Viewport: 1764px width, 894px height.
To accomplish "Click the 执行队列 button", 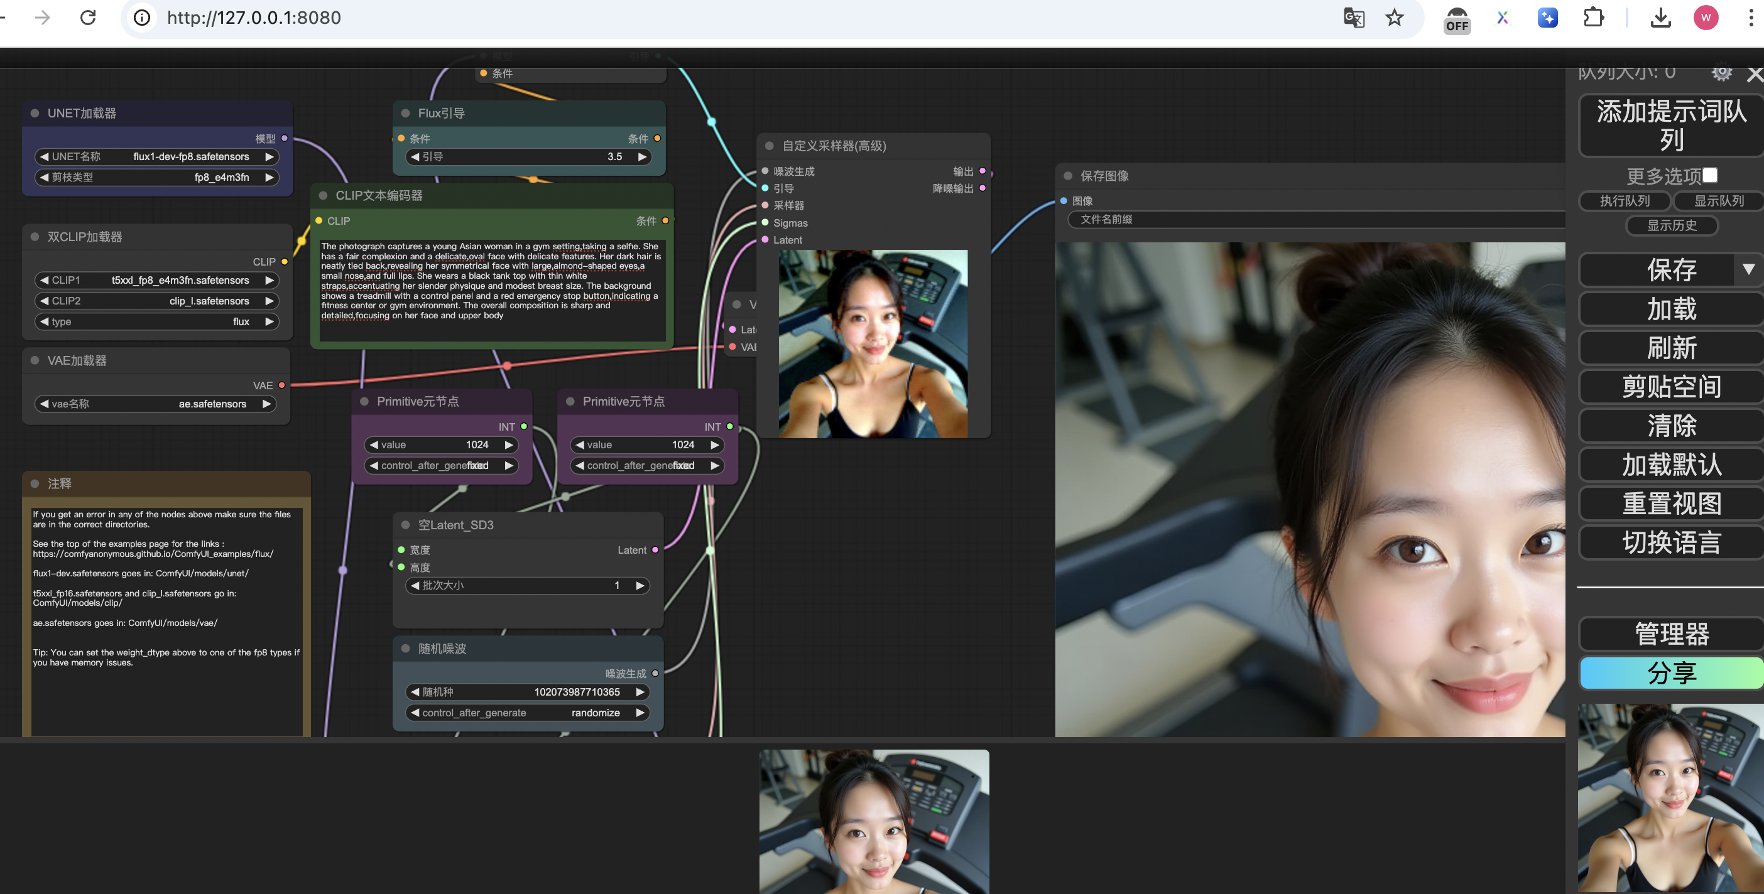I will [x=1625, y=200].
